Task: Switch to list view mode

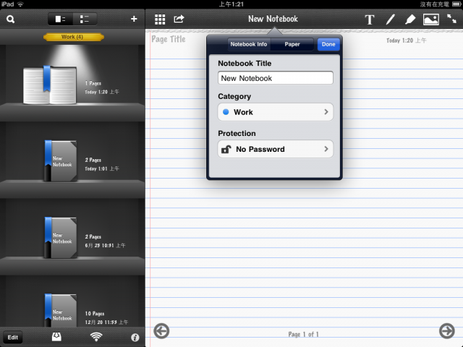Action: [85, 20]
